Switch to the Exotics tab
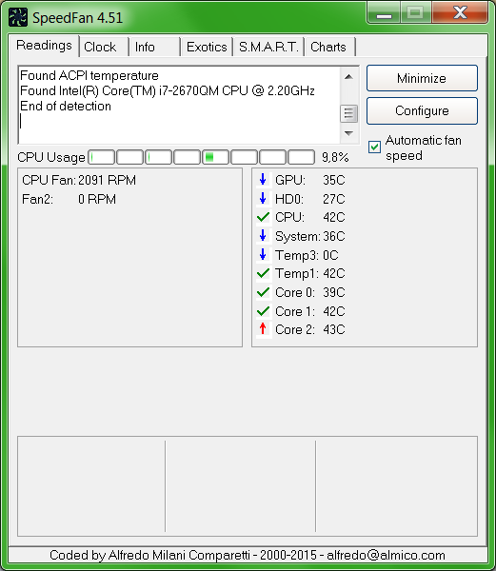The image size is (496, 571). click(x=207, y=47)
